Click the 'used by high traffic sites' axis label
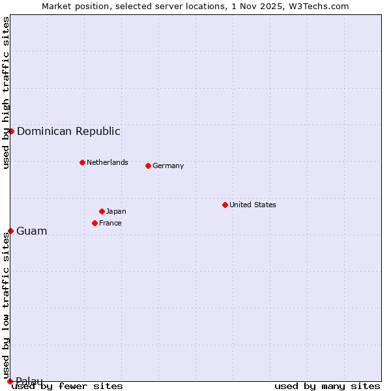 [6, 93]
